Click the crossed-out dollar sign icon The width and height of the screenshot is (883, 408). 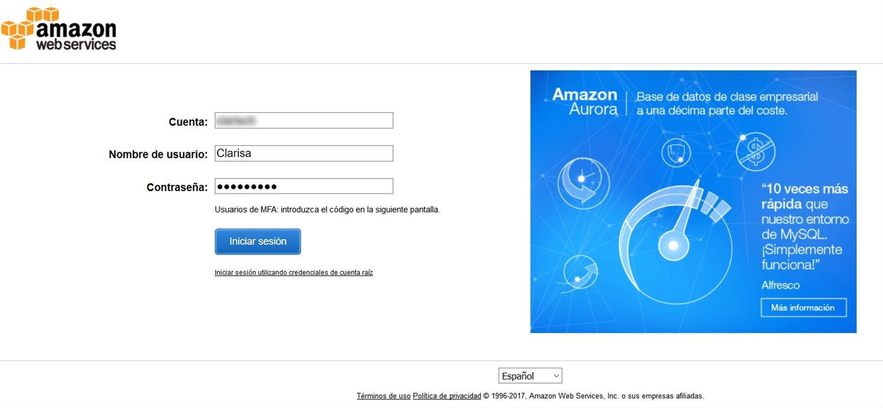coord(755,151)
